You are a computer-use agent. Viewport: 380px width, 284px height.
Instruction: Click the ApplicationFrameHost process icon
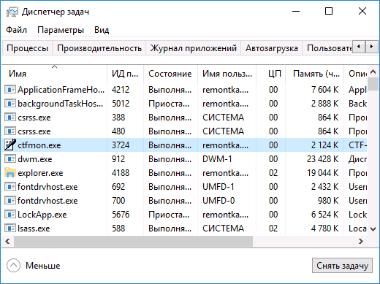10,90
